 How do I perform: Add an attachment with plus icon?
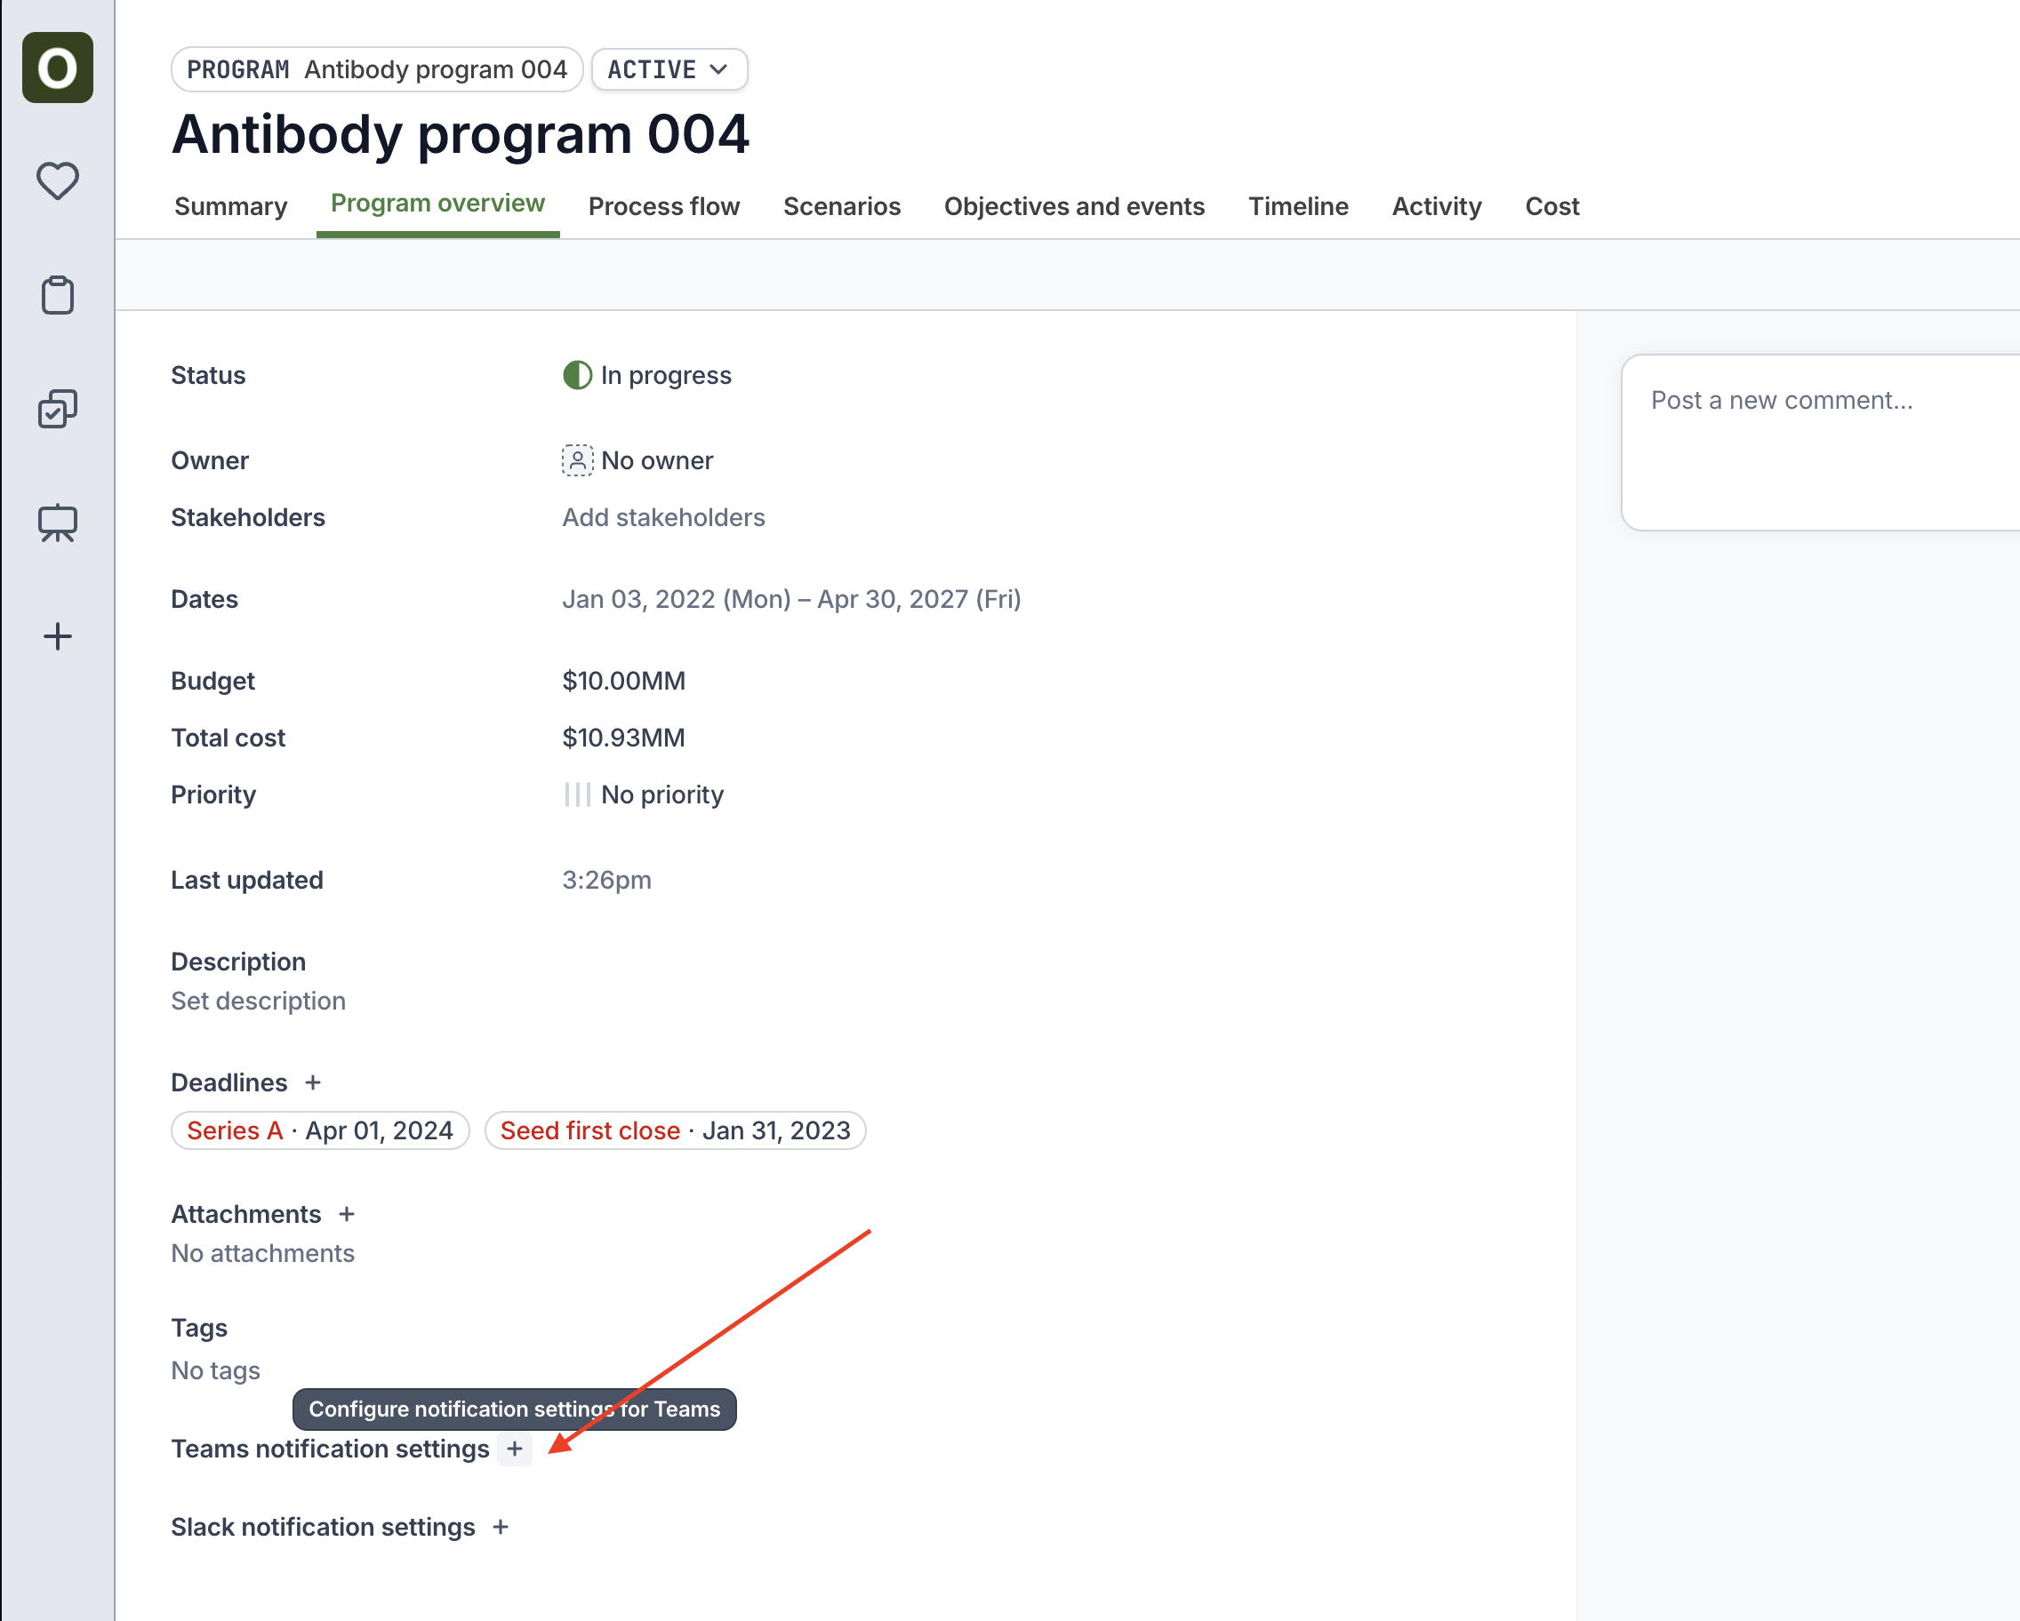pos(347,1215)
